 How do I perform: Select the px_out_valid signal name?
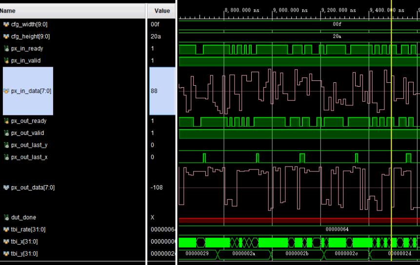(28, 133)
